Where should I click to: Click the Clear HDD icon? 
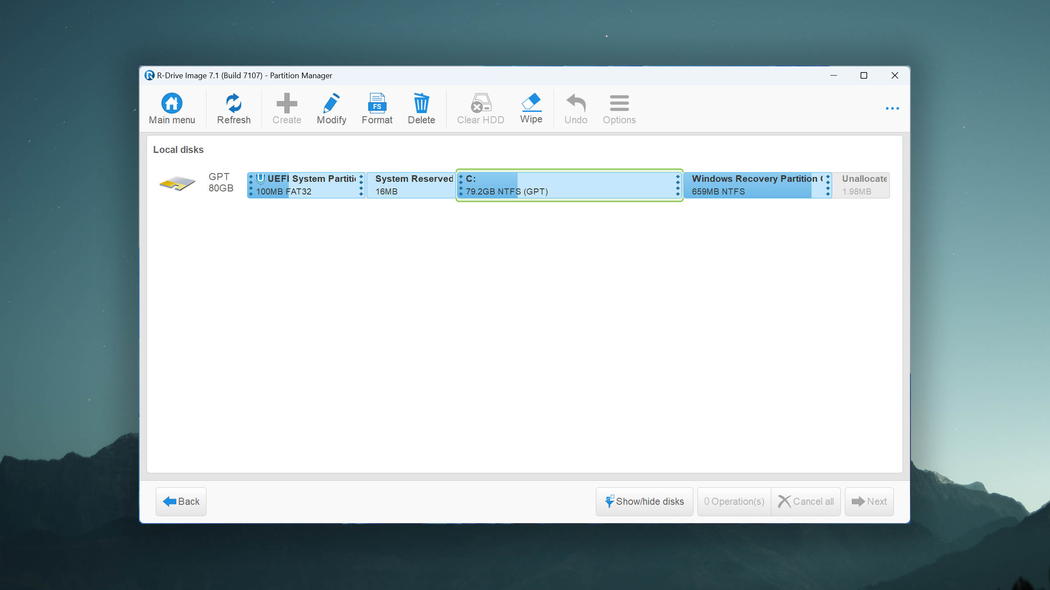pos(480,104)
